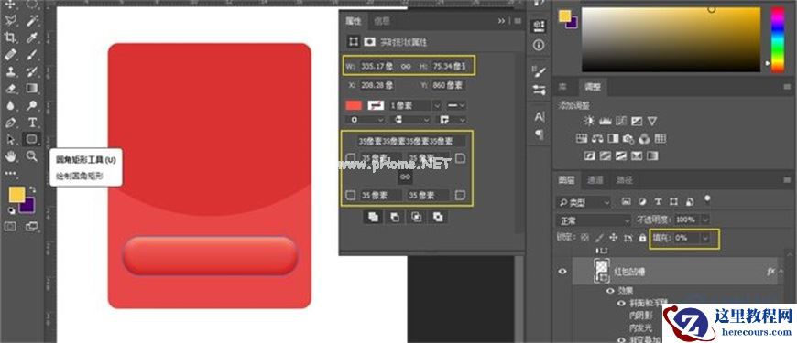Switch to the 属性 Properties tab
The height and width of the screenshot is (343, 797).
point(354,21)
